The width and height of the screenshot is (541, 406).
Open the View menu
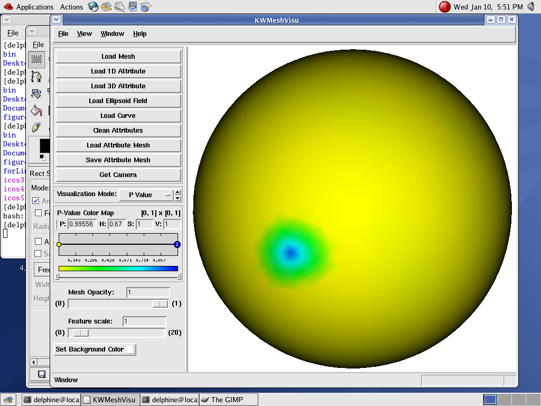(84, 34)
